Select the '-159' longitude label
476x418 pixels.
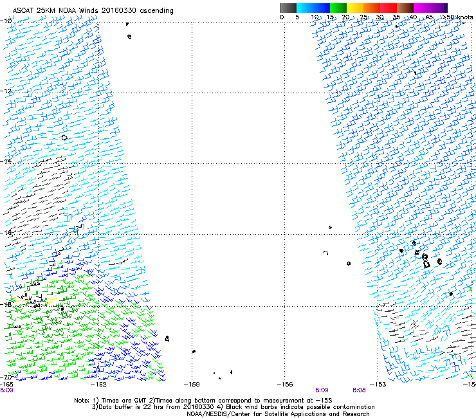pos(192,385)
